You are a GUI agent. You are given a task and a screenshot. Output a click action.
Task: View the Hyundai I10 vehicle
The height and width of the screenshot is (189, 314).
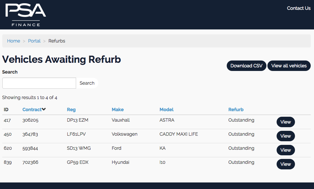285,164
